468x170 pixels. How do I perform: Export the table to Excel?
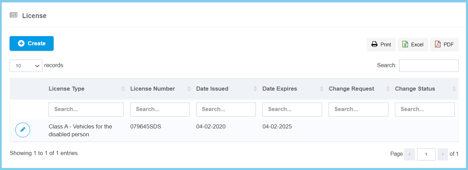click(413, 45)
